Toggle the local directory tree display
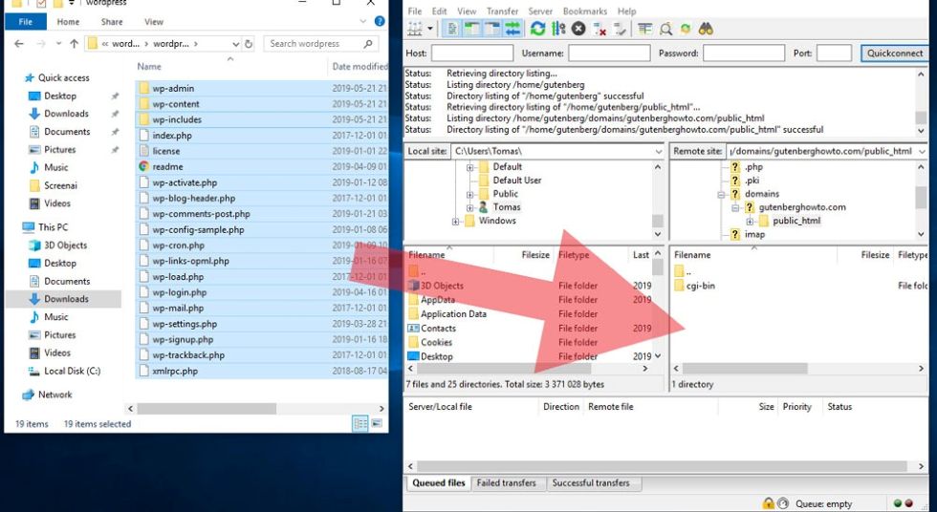The height and width of the screenshot is (512, 937). [472, 29]
